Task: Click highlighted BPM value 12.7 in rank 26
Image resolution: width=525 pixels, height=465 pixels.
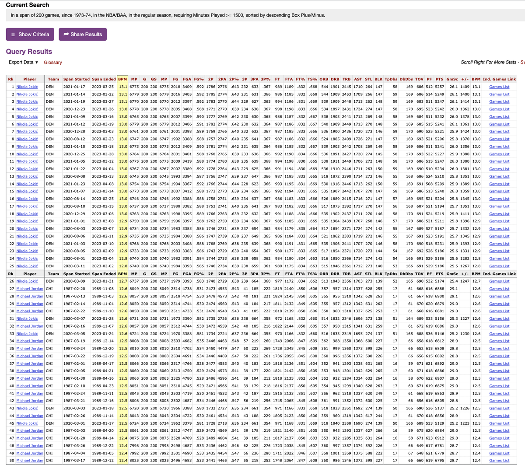Action: pos(123,281)
